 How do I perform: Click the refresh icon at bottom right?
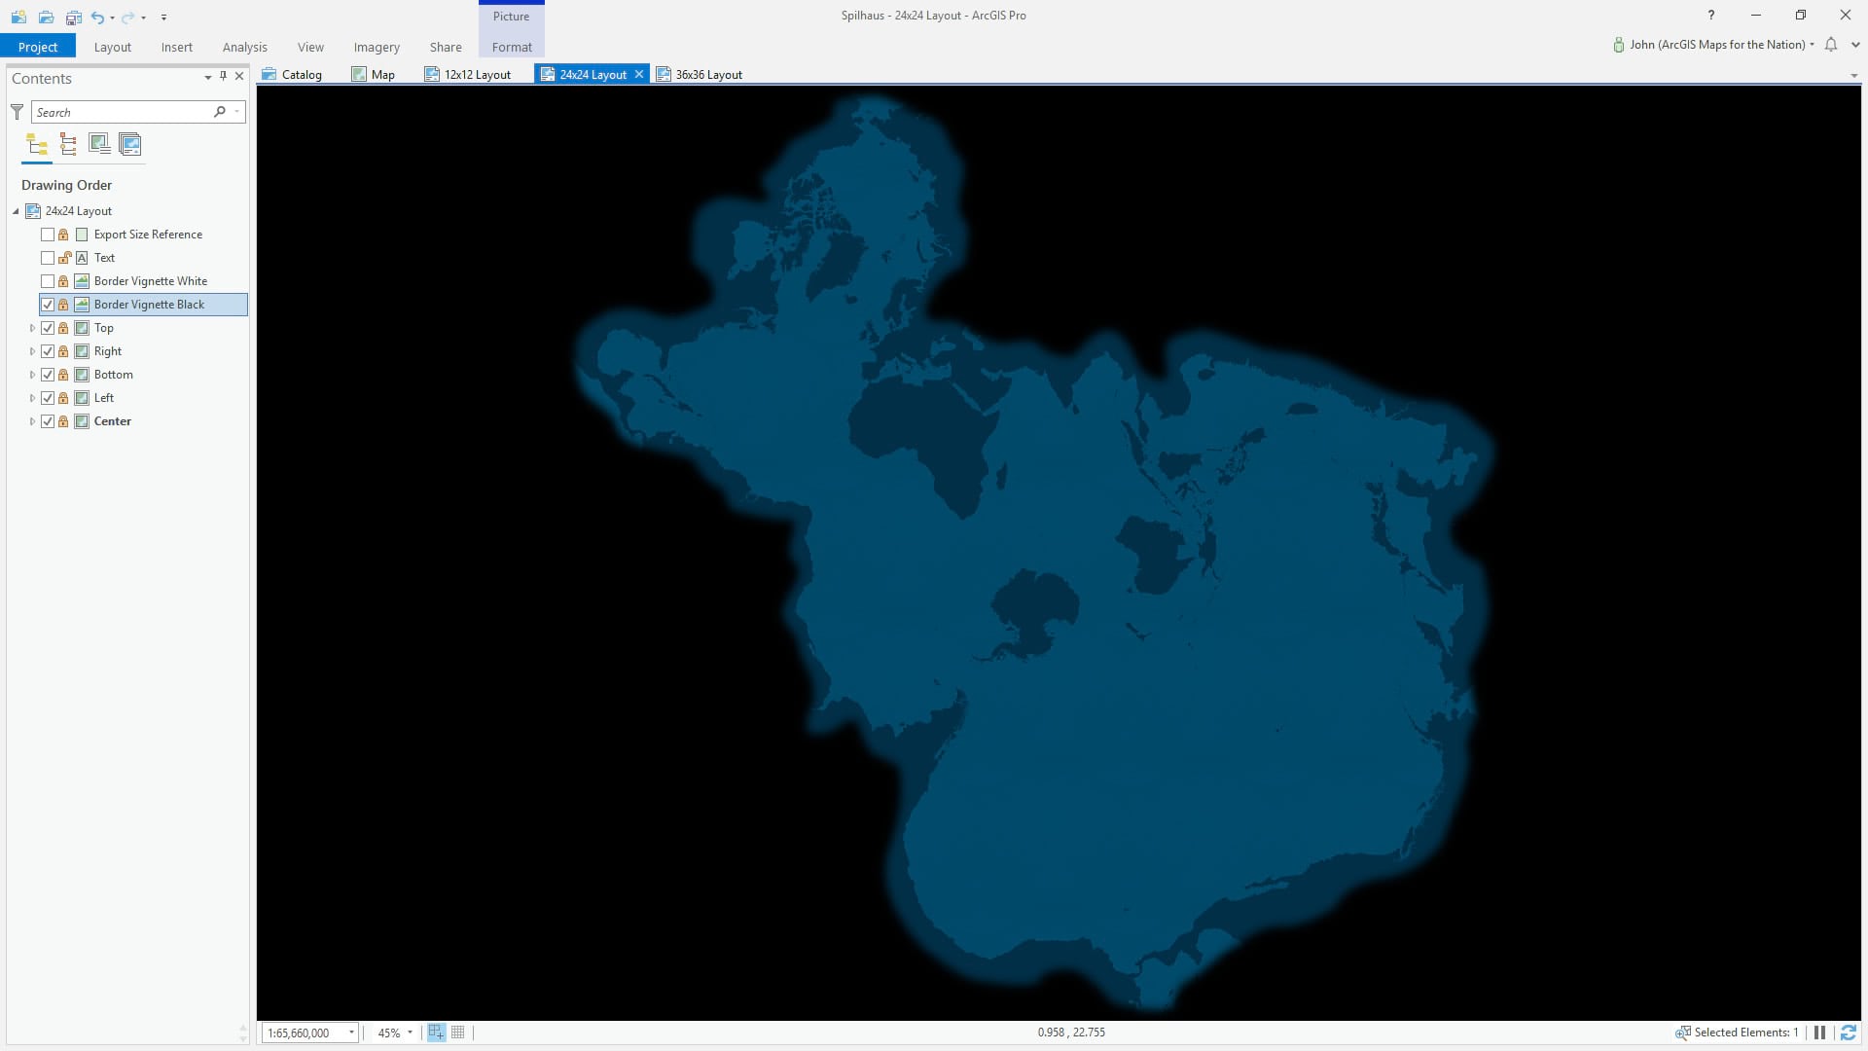point(1848,1033)
